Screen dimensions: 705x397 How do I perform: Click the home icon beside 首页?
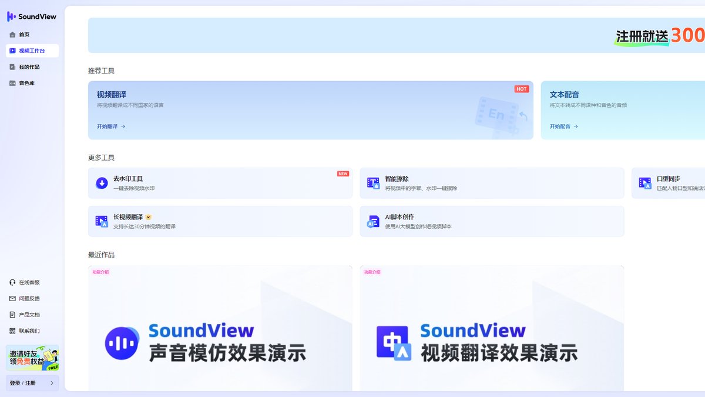pyautogui.click(x=13, y=35)
